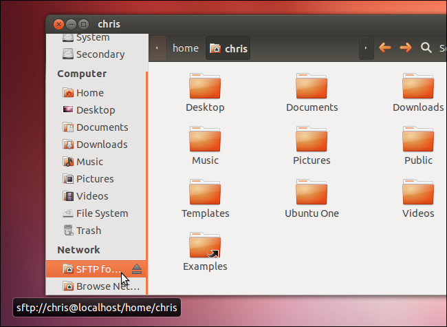
Task: Select Home in the sidebar
Action: (x=96, y=93)
